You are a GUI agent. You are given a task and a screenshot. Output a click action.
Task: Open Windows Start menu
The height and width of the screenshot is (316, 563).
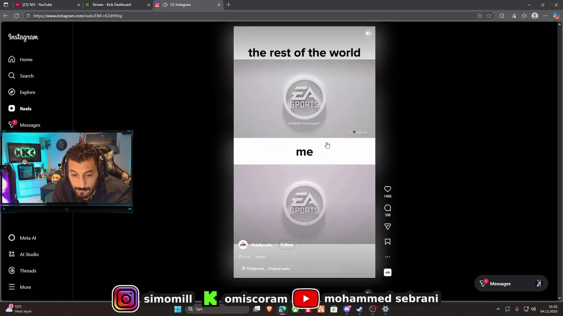pyautogui.click(x=178, y=309)
